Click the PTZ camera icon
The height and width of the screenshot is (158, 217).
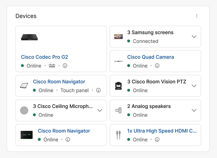pyautogui.click(x=118, y=86)
